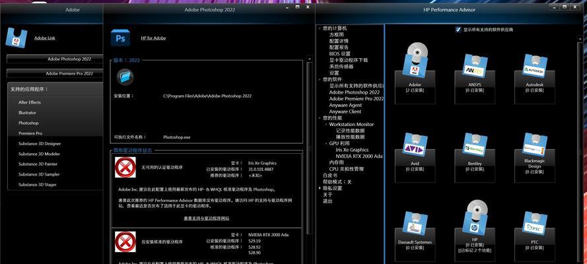Collapse the 您的软件 tree node
Viewport: 587px width, 264px height.
[320, 80]
